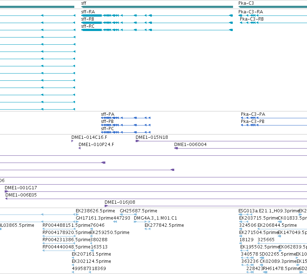Select the DME1-014C16.F small arrow glyph
The height and width of the screenshot is (274, 307).
pyautogui.click(x=73, y=141)
